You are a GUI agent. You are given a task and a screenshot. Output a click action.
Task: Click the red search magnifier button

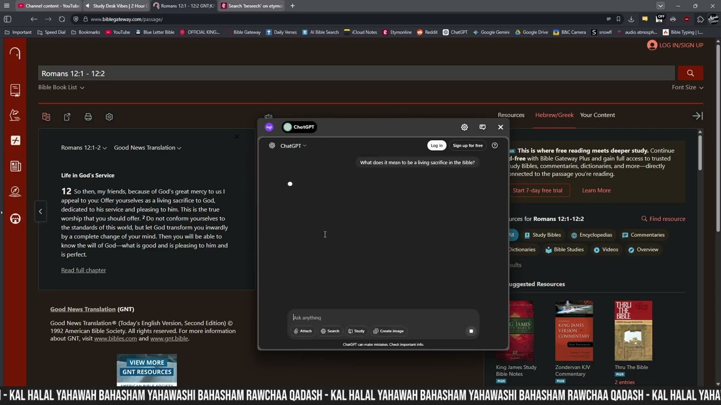690,73
